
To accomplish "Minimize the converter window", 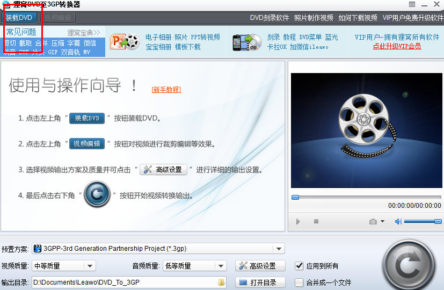I will click(x=424, y=5).
